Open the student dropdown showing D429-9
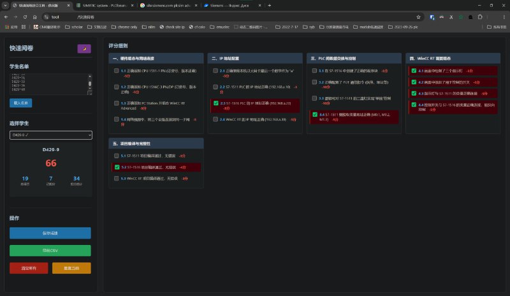The image size is (510, 296). (51, 135)
